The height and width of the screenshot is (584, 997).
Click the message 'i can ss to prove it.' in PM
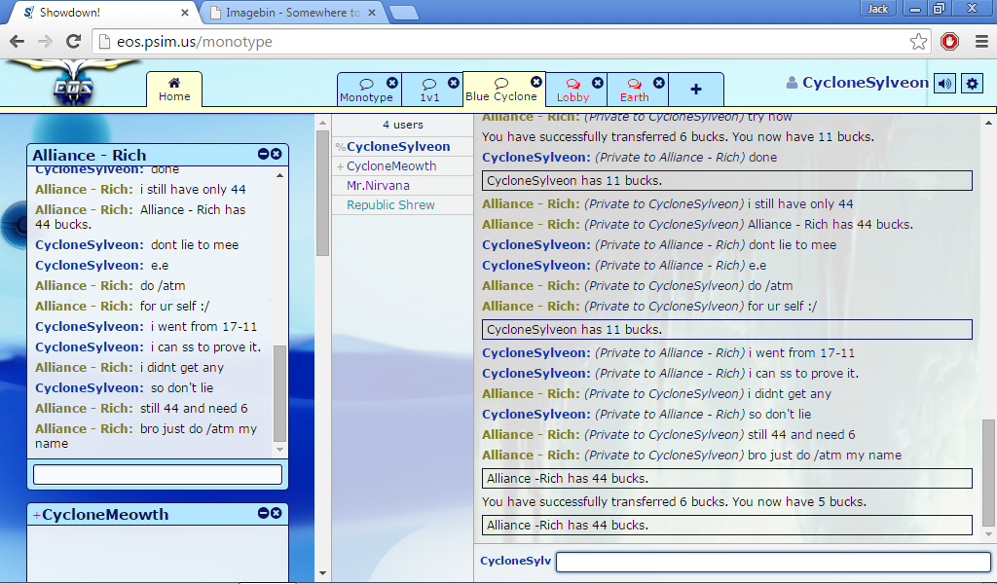coord(205,347)
